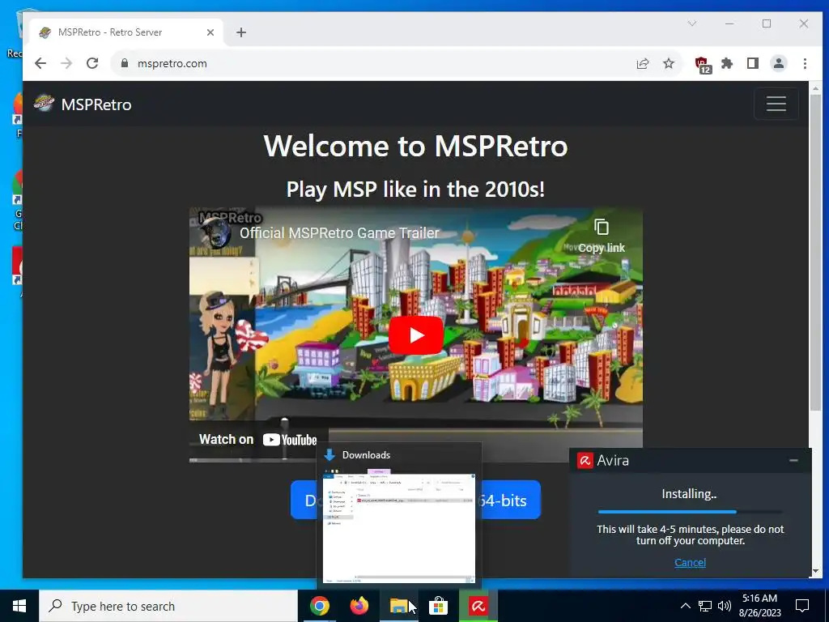Screen dimensions: 829x622
Task: Bookmark this page with the star icon
Action: click(x=669, y=63)
